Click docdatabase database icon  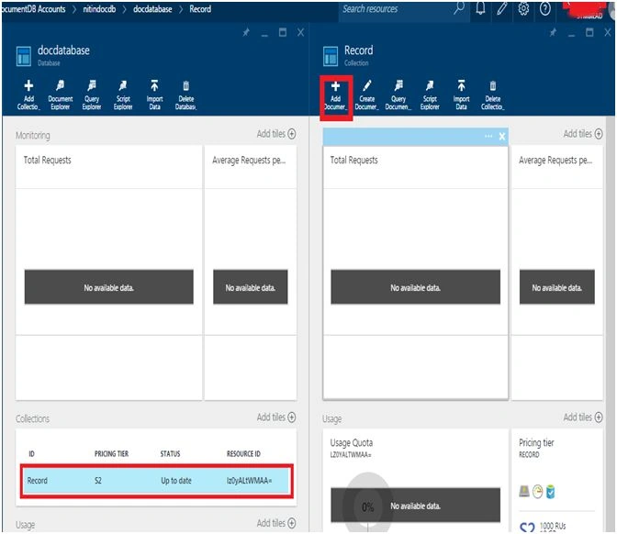click(x=24, y=56)
